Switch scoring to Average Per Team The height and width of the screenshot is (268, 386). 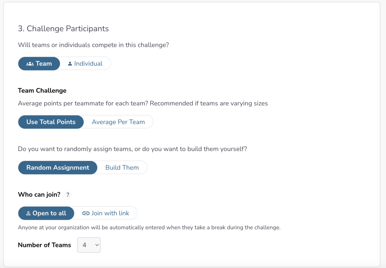pos(118,122)
